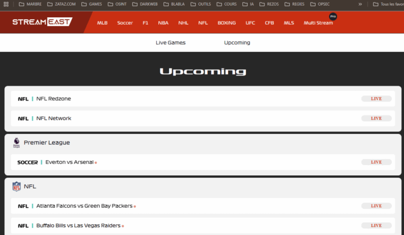
Task: Click the LIVE badge for NFL Network
Action: coord(376,118)
